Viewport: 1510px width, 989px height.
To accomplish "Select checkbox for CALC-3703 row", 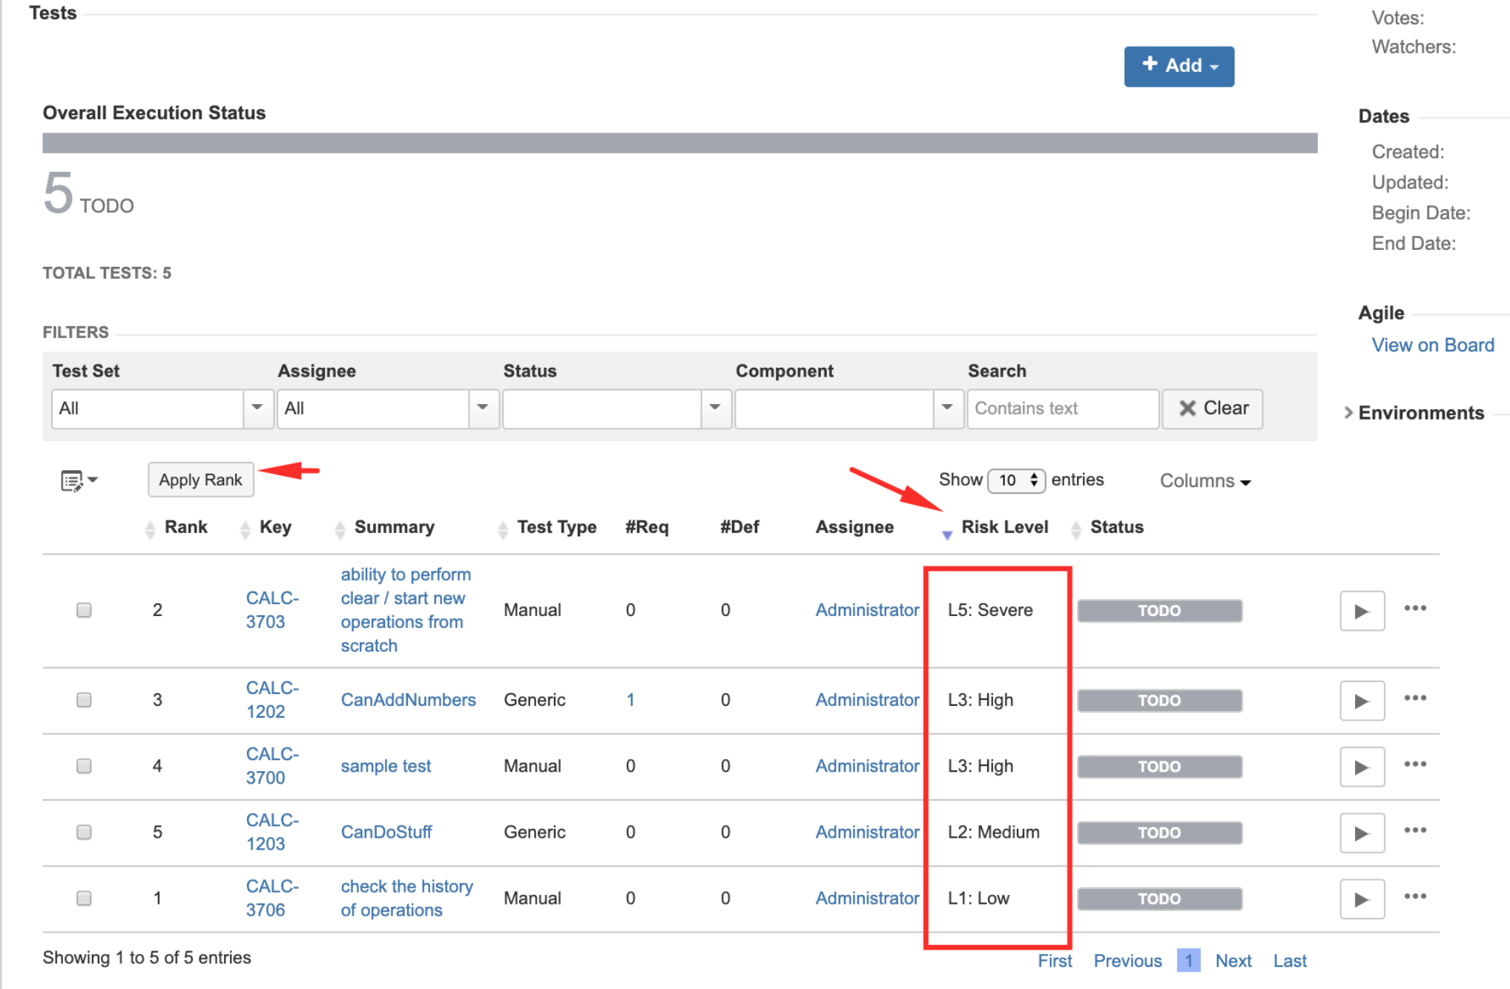I will click(84, 609).
